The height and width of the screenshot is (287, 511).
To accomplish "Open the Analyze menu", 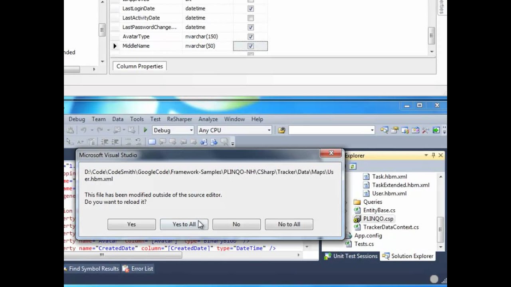I will pos(208,119).
